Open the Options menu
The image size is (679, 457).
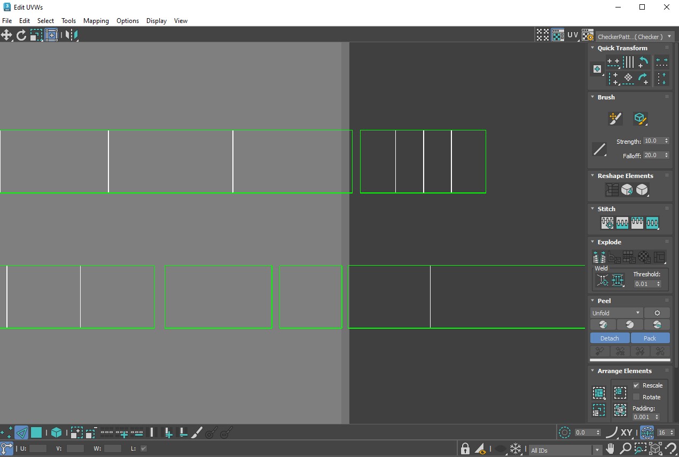(128, 21)
